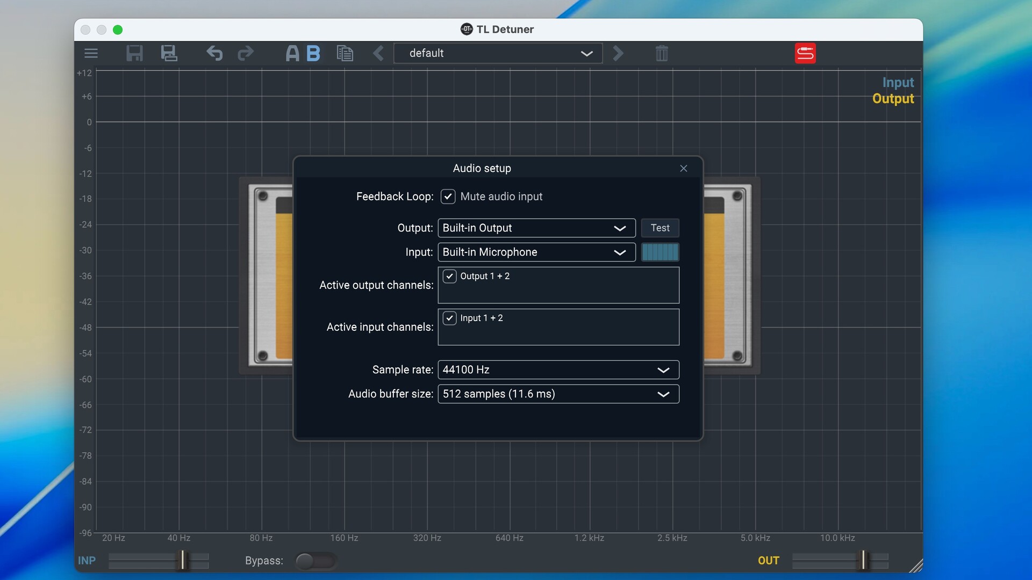Toggle the Mute audio input checkbox
The height and width of the screenshot is (580, 1032).
(x=448, y=197)
